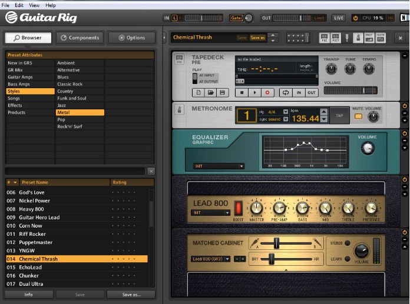410x304 pixels.
Task: Enable LIVE view mode
Action: (x=338, y=18)
